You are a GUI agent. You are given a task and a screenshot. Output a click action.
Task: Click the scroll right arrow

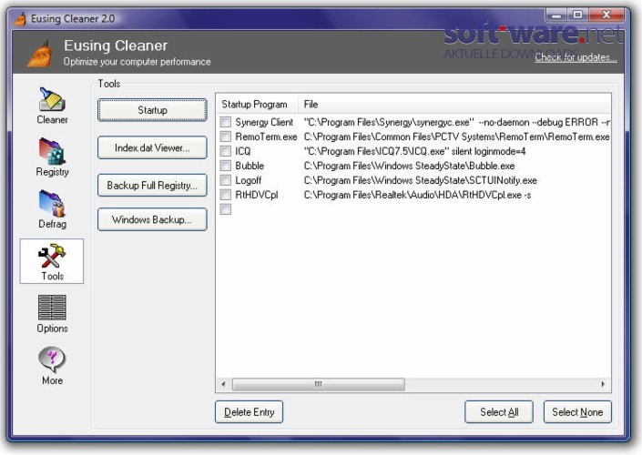click(603, 384)
